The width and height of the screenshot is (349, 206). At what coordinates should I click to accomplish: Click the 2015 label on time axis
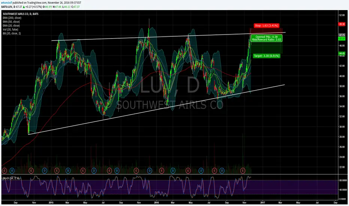[51, 203]
